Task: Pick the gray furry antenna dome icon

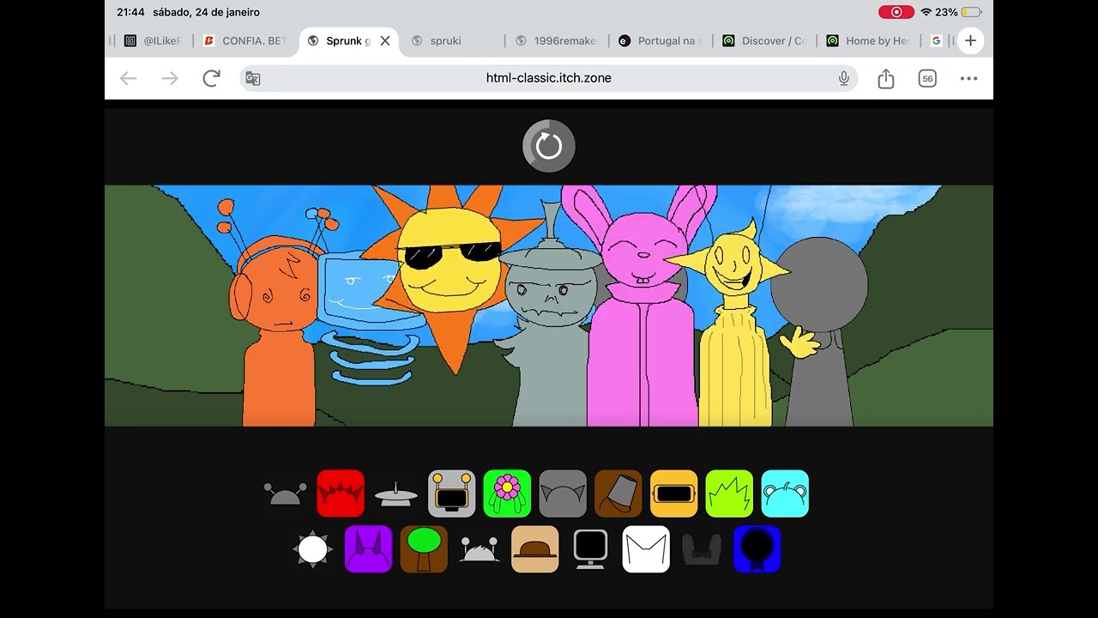Action: (x=480, y=549)
